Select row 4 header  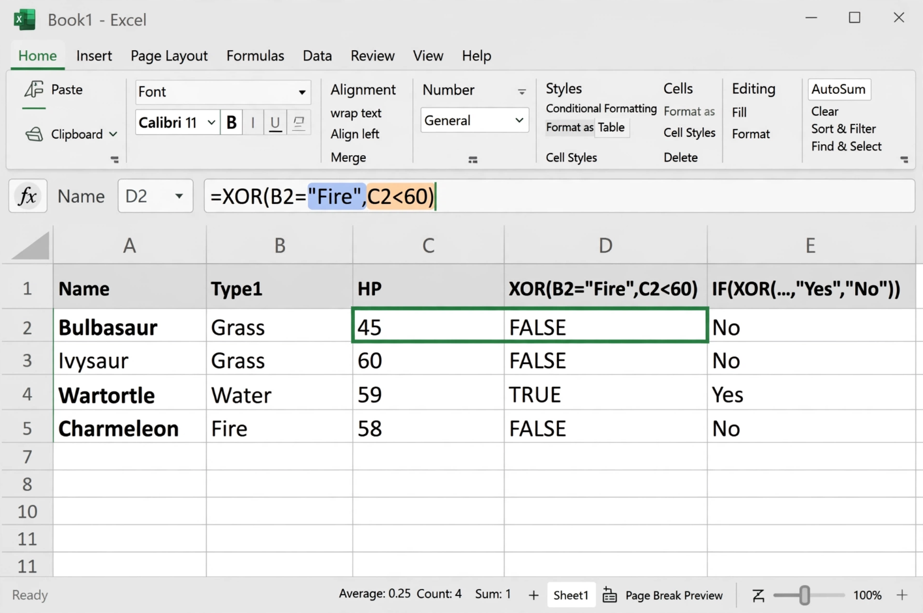click(x=27, y=394)
